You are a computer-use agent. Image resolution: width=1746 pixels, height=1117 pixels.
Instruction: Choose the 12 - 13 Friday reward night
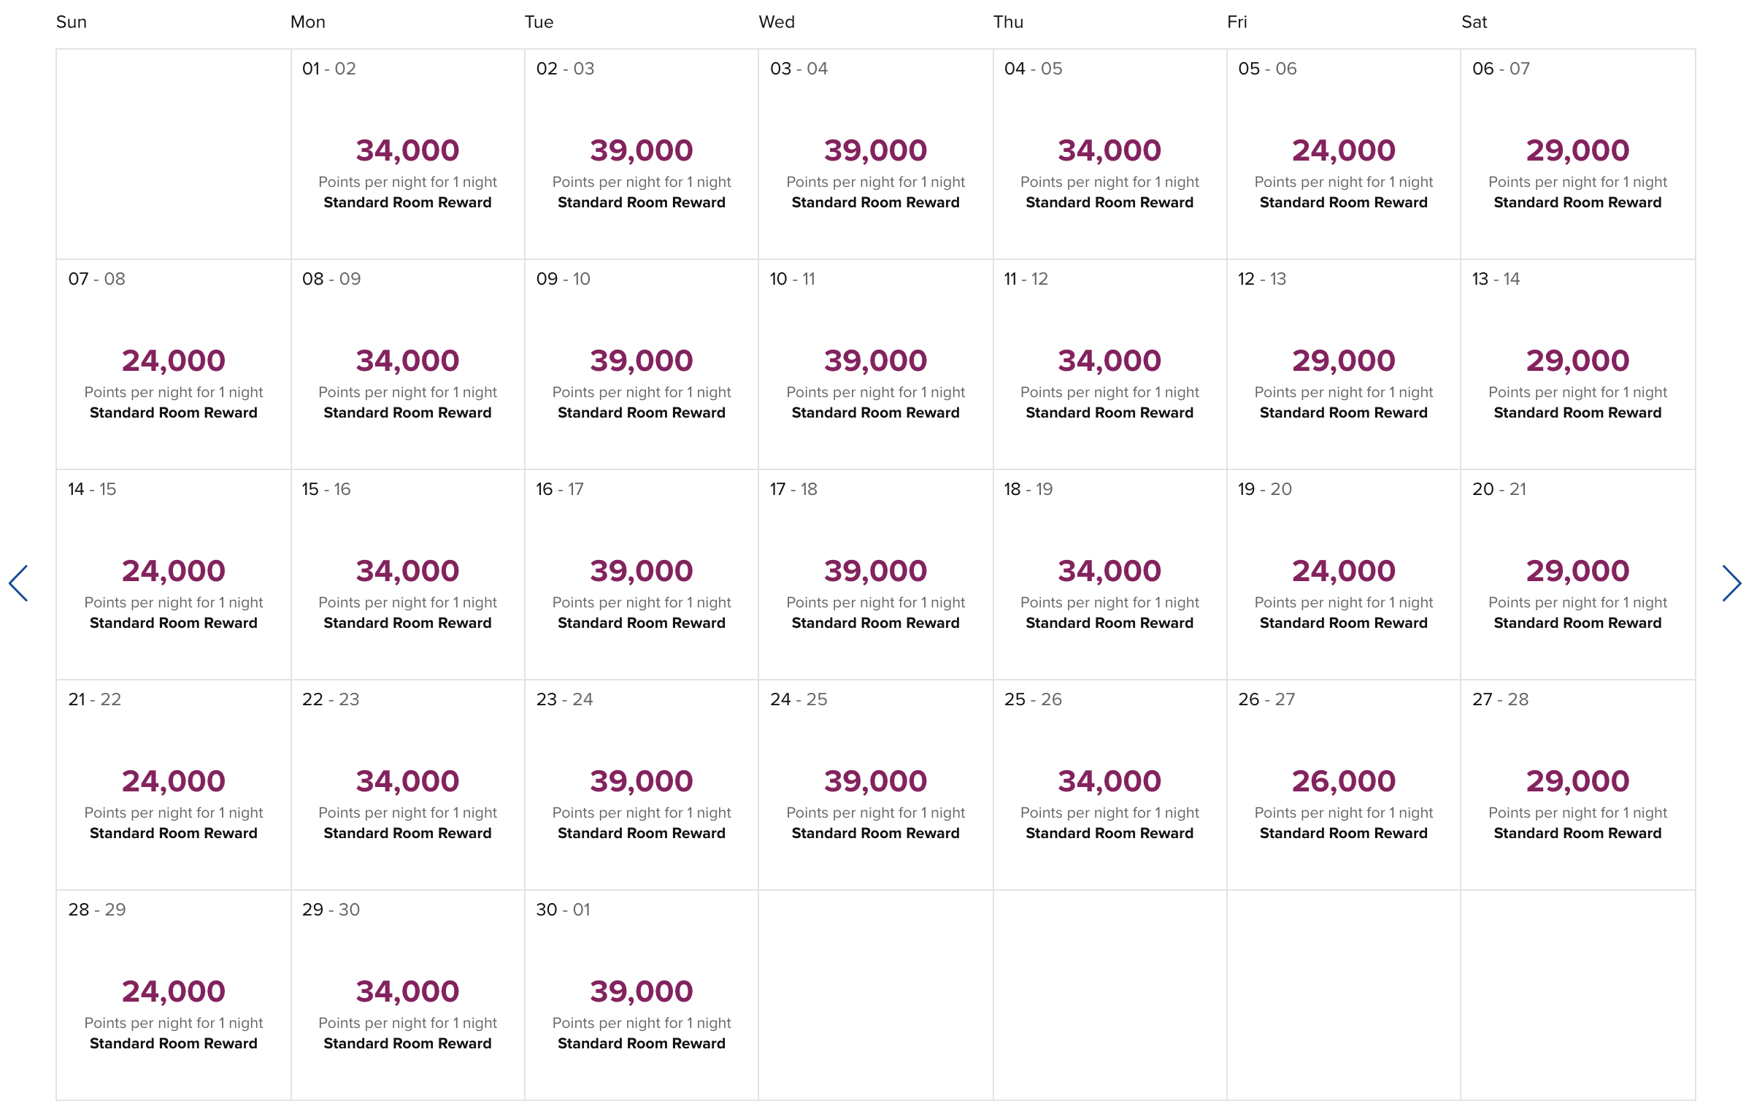point(1343,364)
